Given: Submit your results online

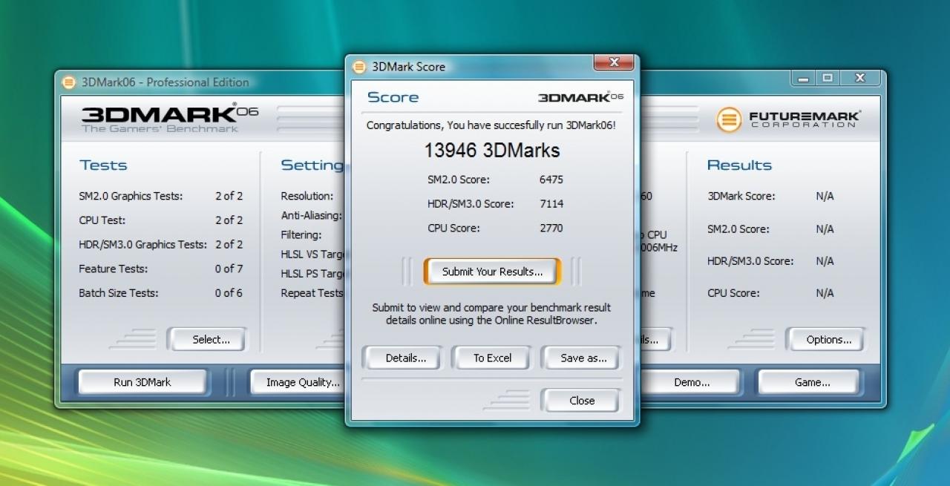Looking at the screenshot, I should coord(493,272).
